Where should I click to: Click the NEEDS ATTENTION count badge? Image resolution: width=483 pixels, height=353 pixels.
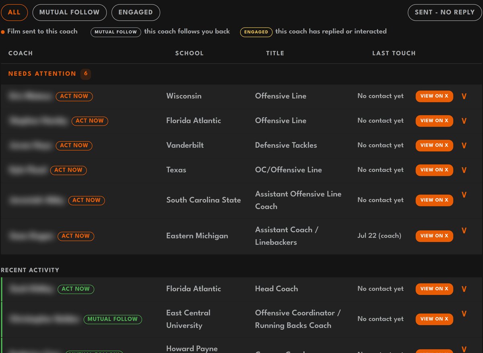(x=85, y=74)
